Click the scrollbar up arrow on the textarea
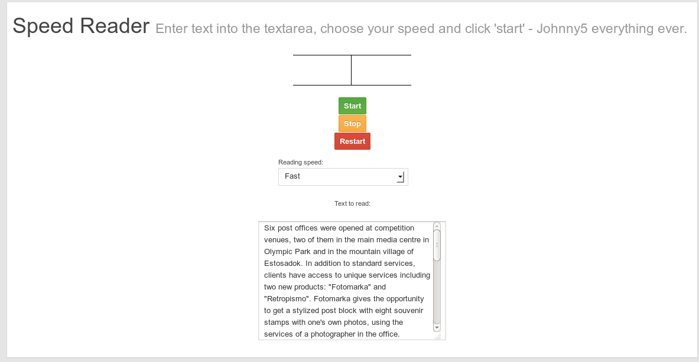The height and width of the screenshot is (362, 699). point(437,227)
